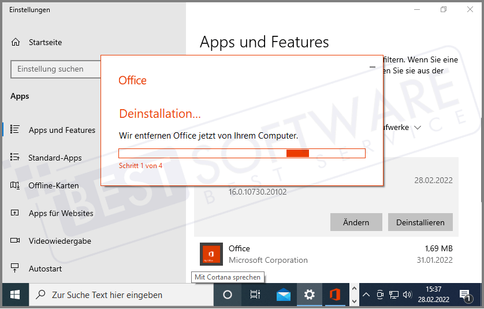Click the uninstall progress bar

click(242, 154)
